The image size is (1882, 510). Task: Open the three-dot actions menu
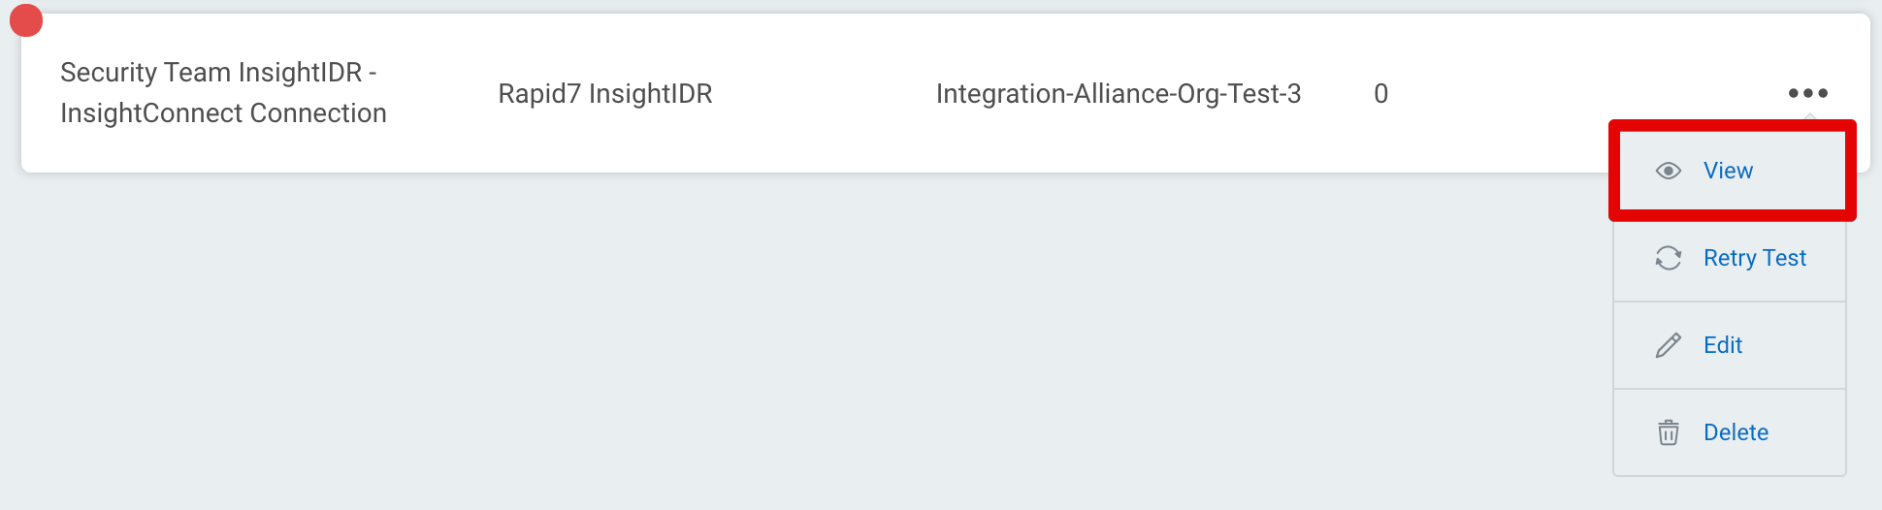(1807, 93)
